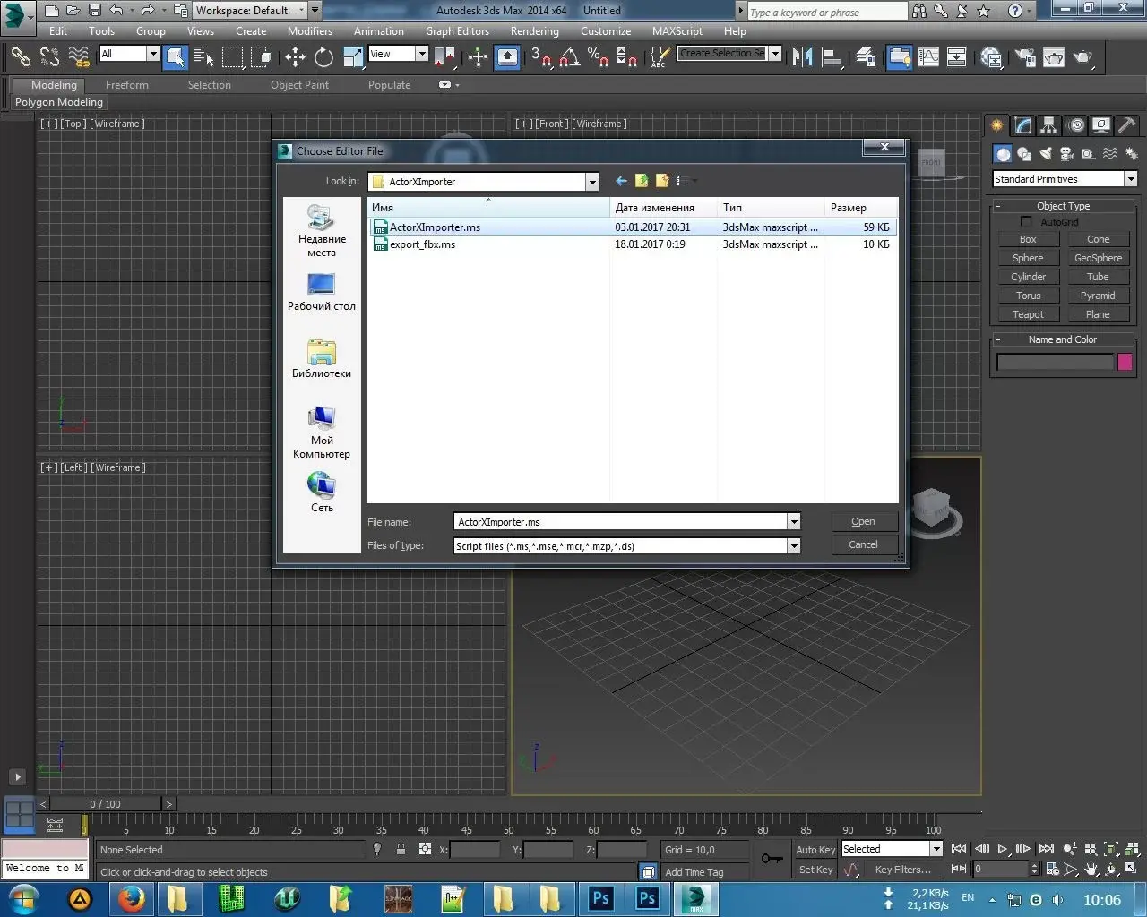Viewport: 1147px width, 917px height.
Task: Select export_fbx.ms in the file list
Action: click(x=423, y=244)
